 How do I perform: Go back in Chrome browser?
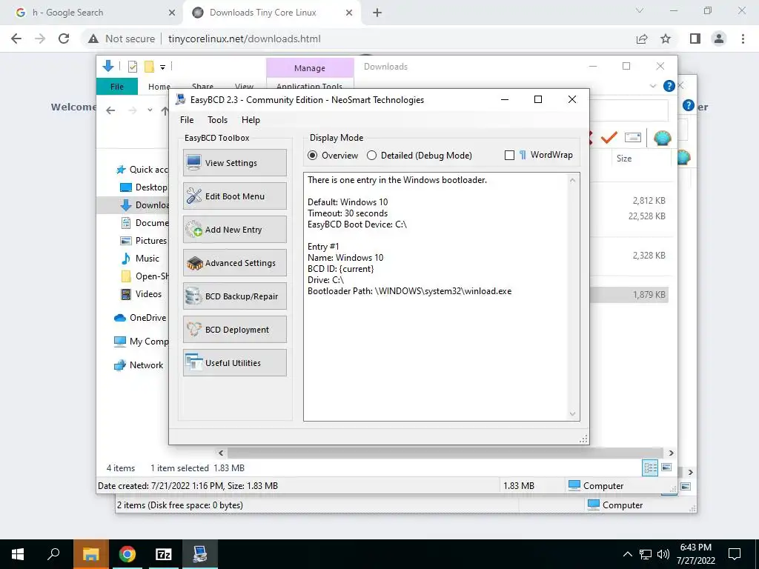[16, 39]
